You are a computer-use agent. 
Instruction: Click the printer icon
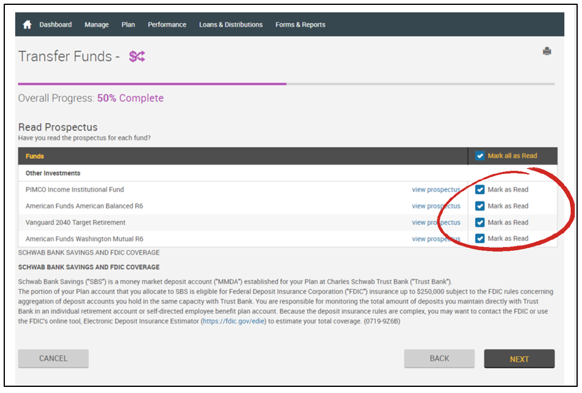click(x=547, y=51)
